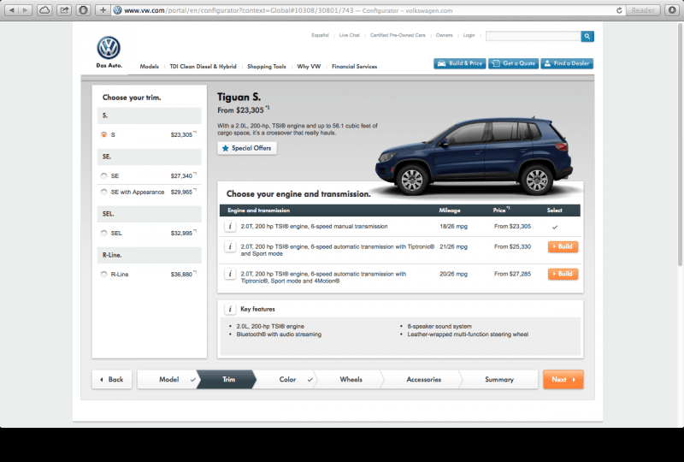Select the S trim radio button
The image size is (684, 462).
click(x=103, y=134)
